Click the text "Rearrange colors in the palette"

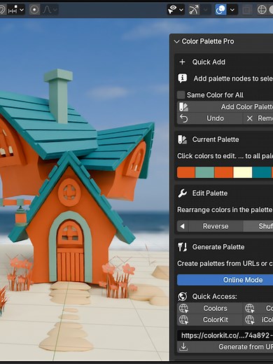coord(225,210)
